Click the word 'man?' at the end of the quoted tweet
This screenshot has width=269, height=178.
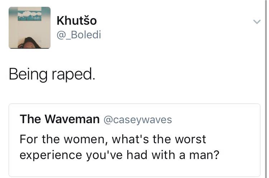click(x=204, y=155)
